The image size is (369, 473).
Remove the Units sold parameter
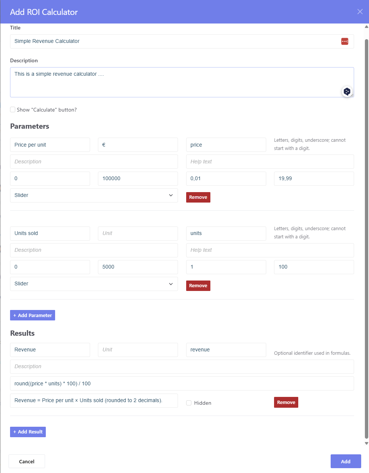198,286
